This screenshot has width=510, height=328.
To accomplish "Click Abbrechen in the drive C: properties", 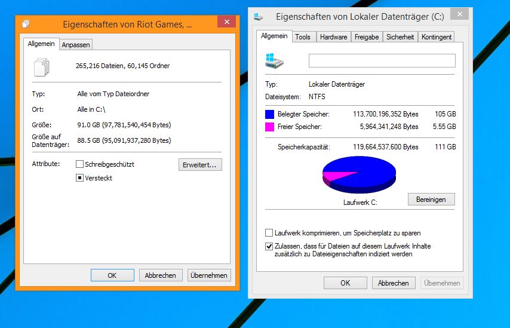I will click(394, 283).
